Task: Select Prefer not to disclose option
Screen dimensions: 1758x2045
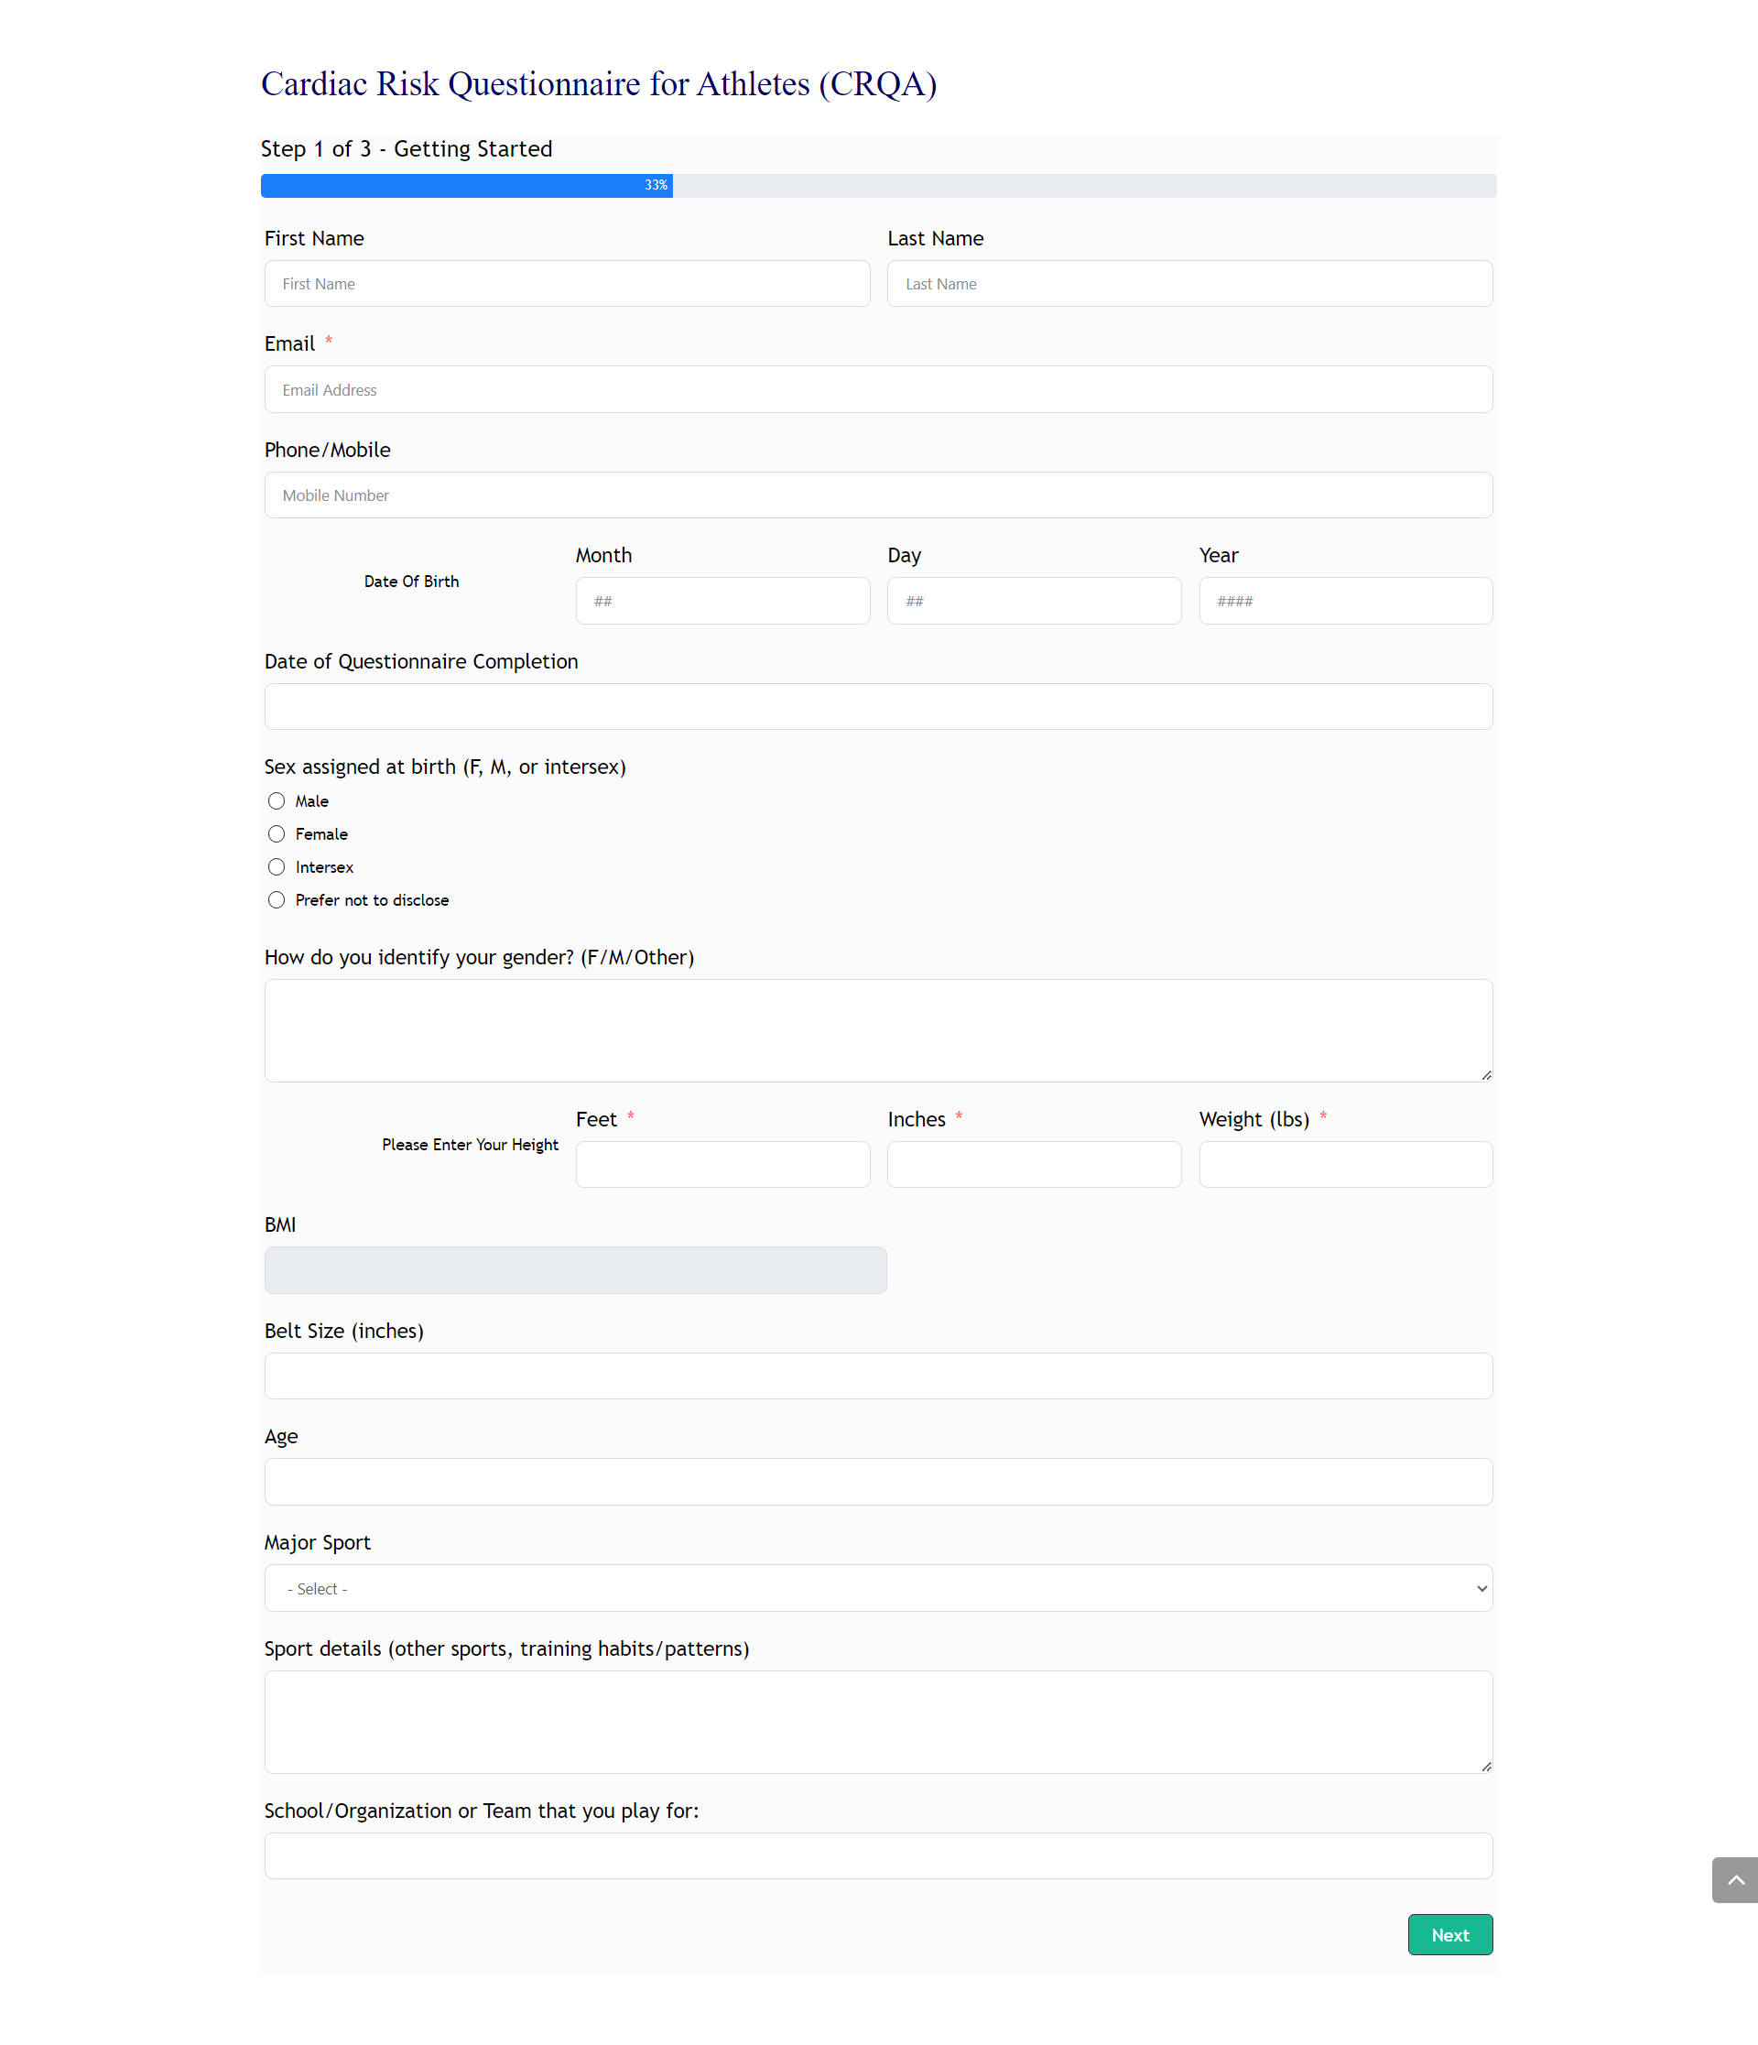Action: pos(277,900)
